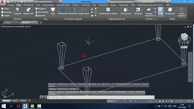Click the Help question mark icon
Viewport: 194px width, 109px height.
tap(167, 2)
